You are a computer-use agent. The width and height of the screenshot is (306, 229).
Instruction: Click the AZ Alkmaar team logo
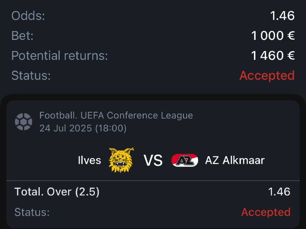(x=185, y=160)
